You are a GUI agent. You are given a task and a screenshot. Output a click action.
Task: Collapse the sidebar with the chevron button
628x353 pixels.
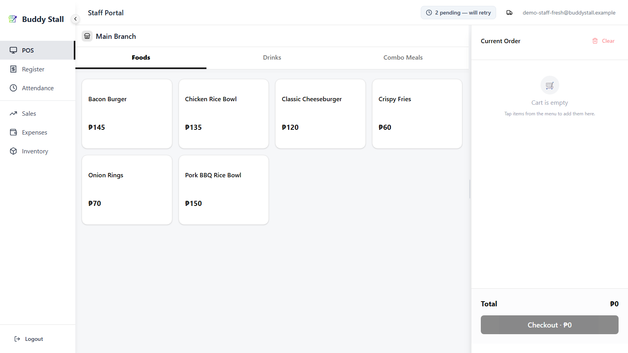tap(75, 19)
